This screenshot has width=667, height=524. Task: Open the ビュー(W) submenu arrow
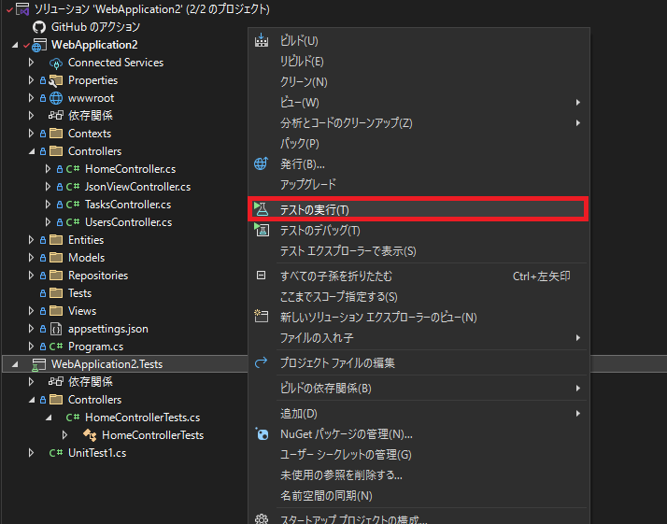[x=577, y=102]
